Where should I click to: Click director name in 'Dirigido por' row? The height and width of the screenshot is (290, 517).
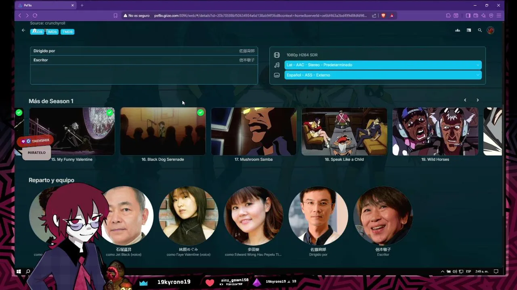[247, 51]
